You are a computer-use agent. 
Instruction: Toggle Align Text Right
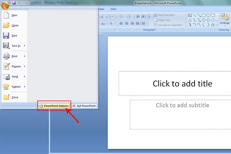pos(132,23)
